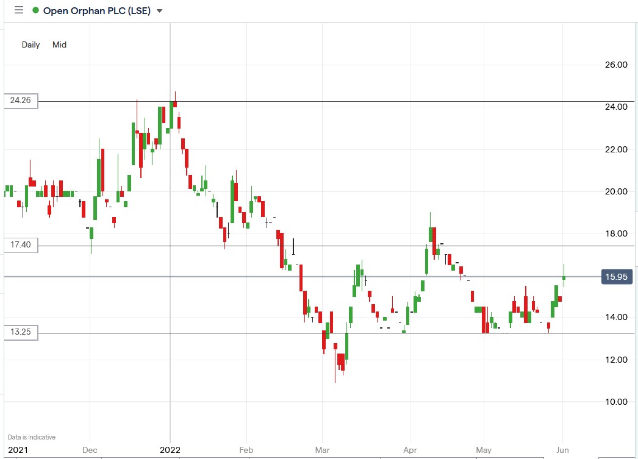
Task: Open the hamburger menu icon
Action: 19,10
